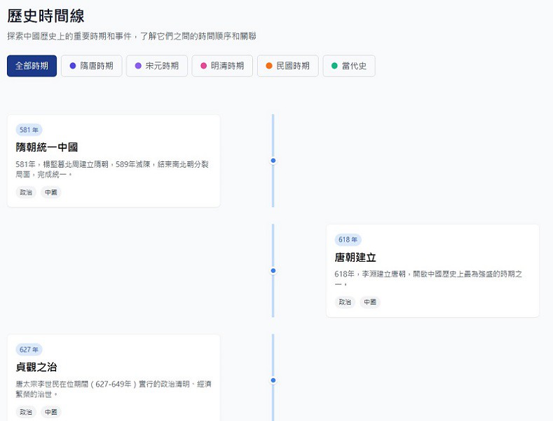Click the orange dot in 民國時期 filter
Viewport: 553px width, 421px height.
pos(269,66)
